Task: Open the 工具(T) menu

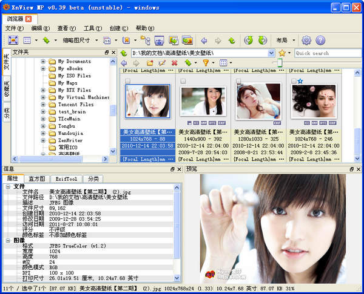Action: tap(93, 28)
